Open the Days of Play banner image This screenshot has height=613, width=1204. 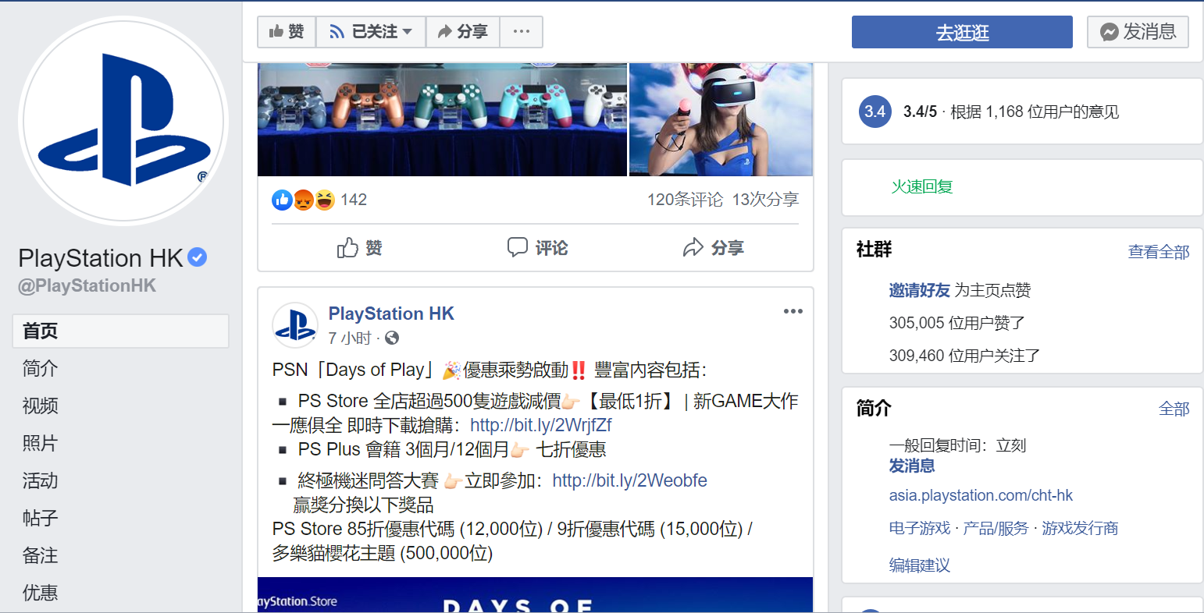pos(535,594)
